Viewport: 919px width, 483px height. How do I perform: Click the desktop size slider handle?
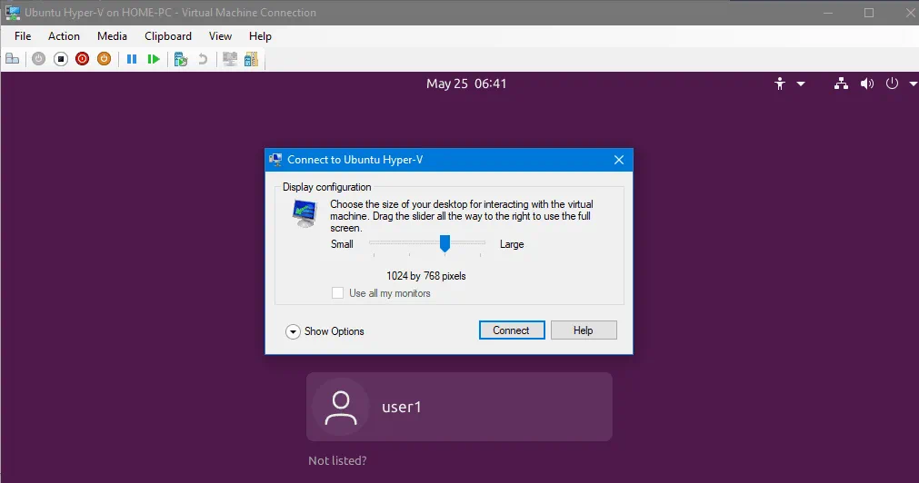(445, 243)
